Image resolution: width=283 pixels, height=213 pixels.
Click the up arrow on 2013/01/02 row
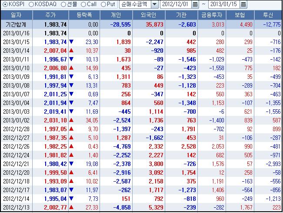click(71, 120)
